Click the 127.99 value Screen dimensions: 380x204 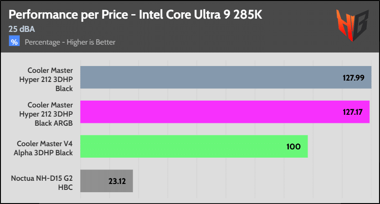click(353, 78)
